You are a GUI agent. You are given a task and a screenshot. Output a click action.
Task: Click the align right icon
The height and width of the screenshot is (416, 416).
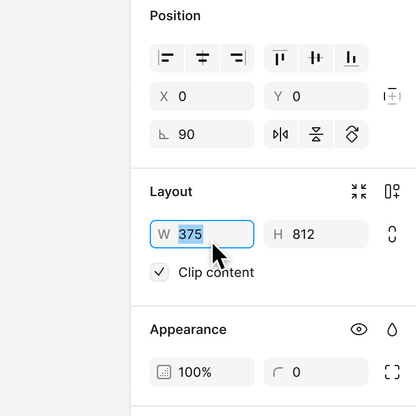coord(238,58)
